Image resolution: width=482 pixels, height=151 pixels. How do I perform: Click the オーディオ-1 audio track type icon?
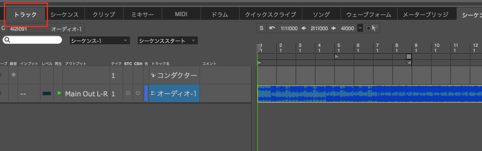coord(153,93)
